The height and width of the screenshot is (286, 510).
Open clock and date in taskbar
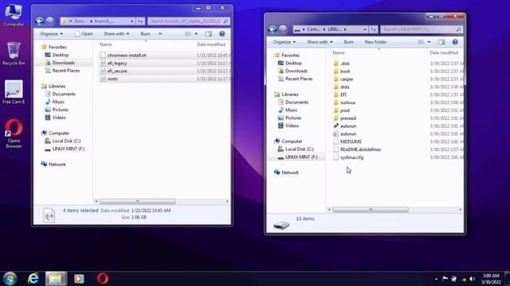tap(491, 279)
